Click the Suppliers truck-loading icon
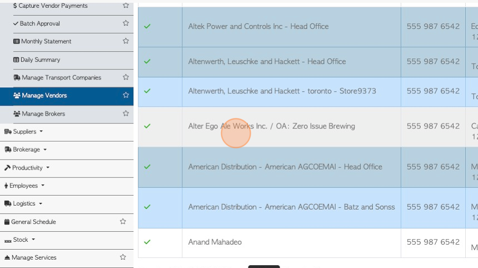This screenshot has width=478, height=268. click(8, 132)
